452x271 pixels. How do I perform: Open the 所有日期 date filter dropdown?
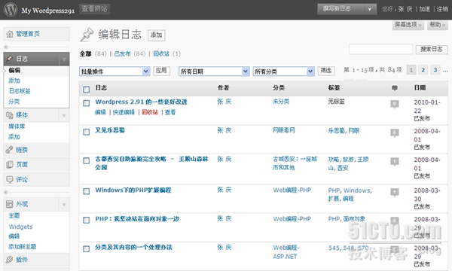214,72
